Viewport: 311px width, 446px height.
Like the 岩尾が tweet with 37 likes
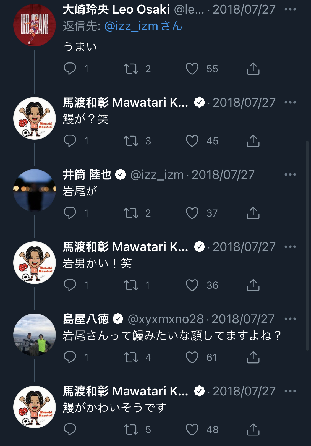(x=192, y=213)
